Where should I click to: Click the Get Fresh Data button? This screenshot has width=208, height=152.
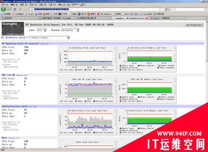point(194,25)
